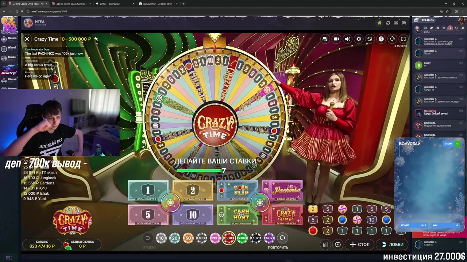Reload the page in the browser
467x262 pixels.
[x=17, y=11]
